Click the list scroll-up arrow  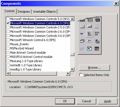[x=72, y=19]
